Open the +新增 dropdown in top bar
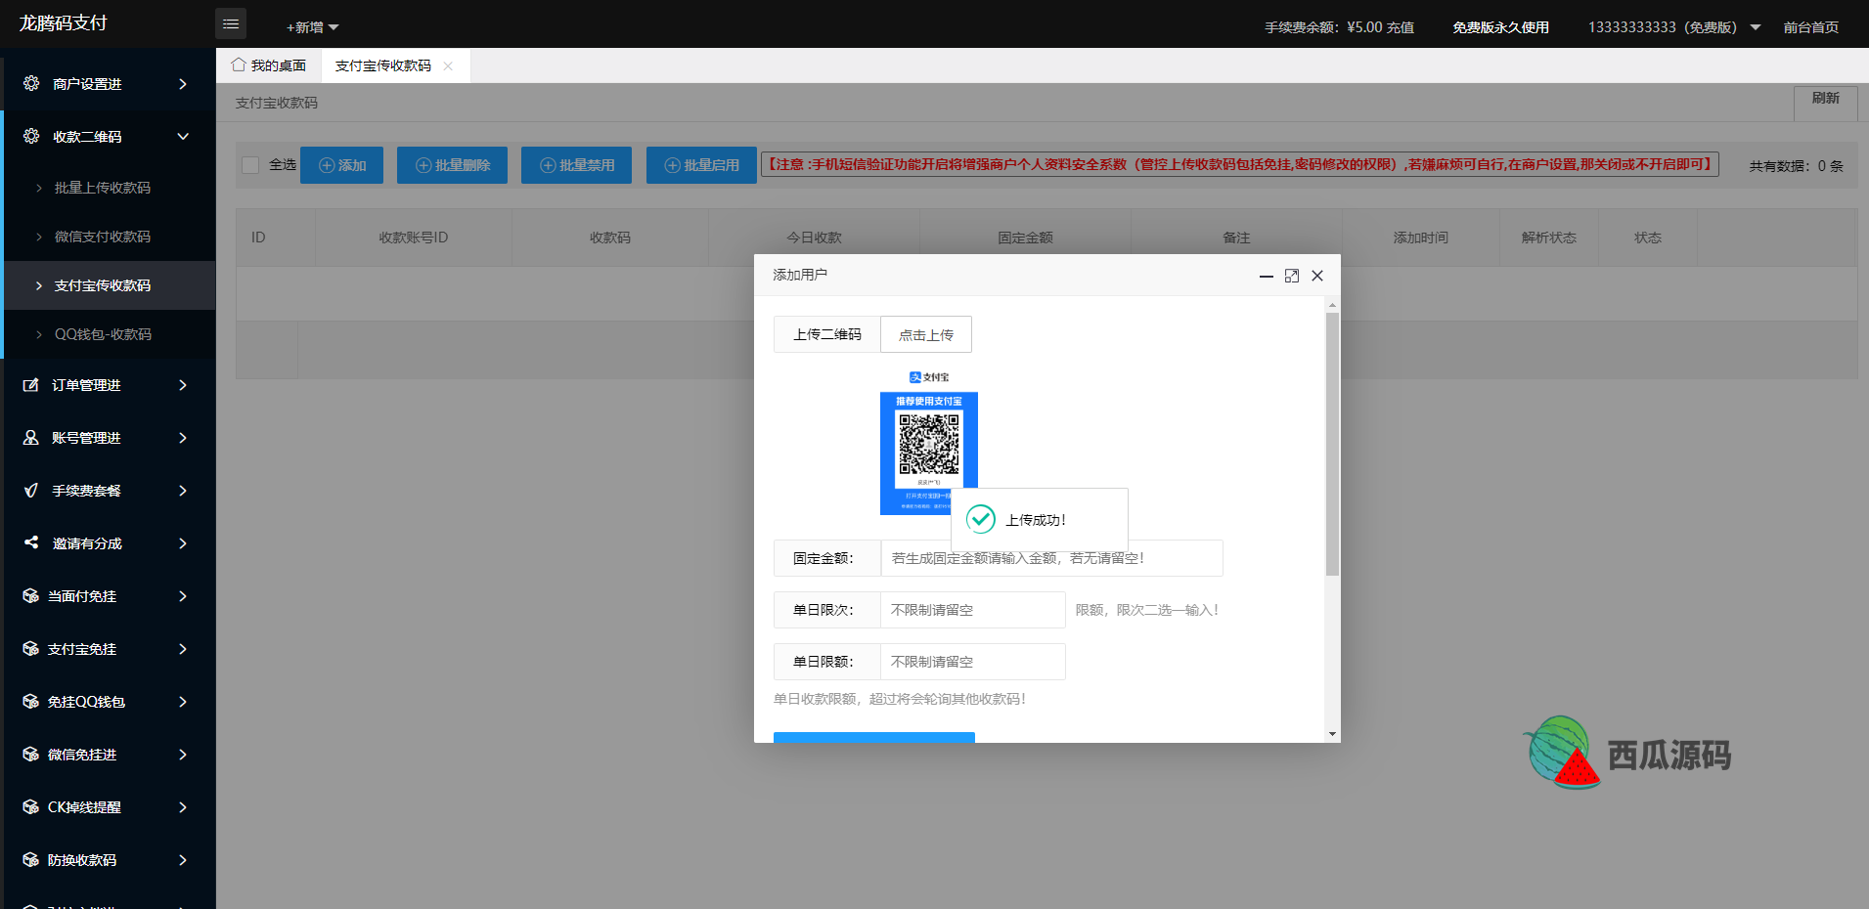This screenshot has width=1869, height=909. click(x=312, y=27)
